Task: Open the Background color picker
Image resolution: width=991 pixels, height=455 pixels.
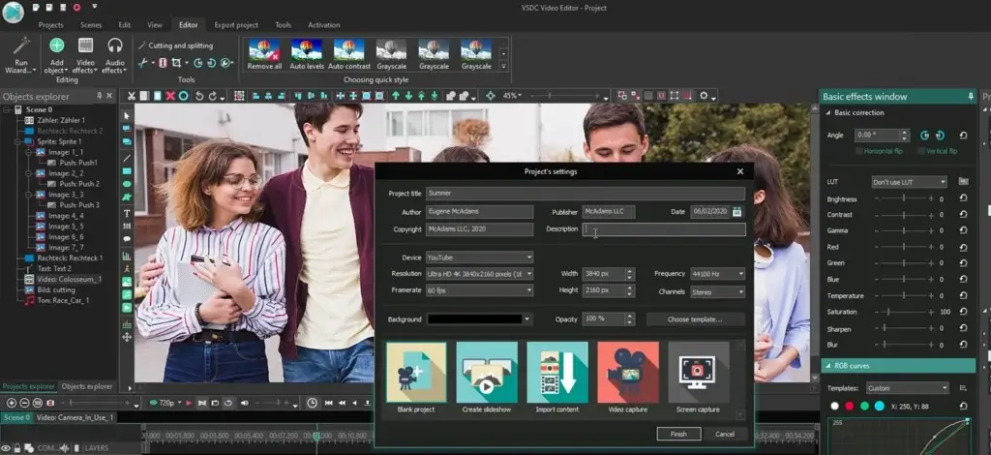Action: [x=479, y=319]
